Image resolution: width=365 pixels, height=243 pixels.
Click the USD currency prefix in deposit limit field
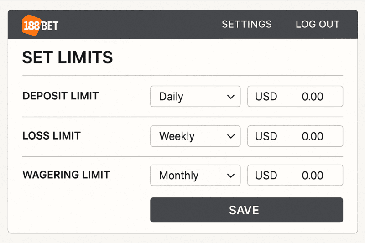[x=266, y=97]
